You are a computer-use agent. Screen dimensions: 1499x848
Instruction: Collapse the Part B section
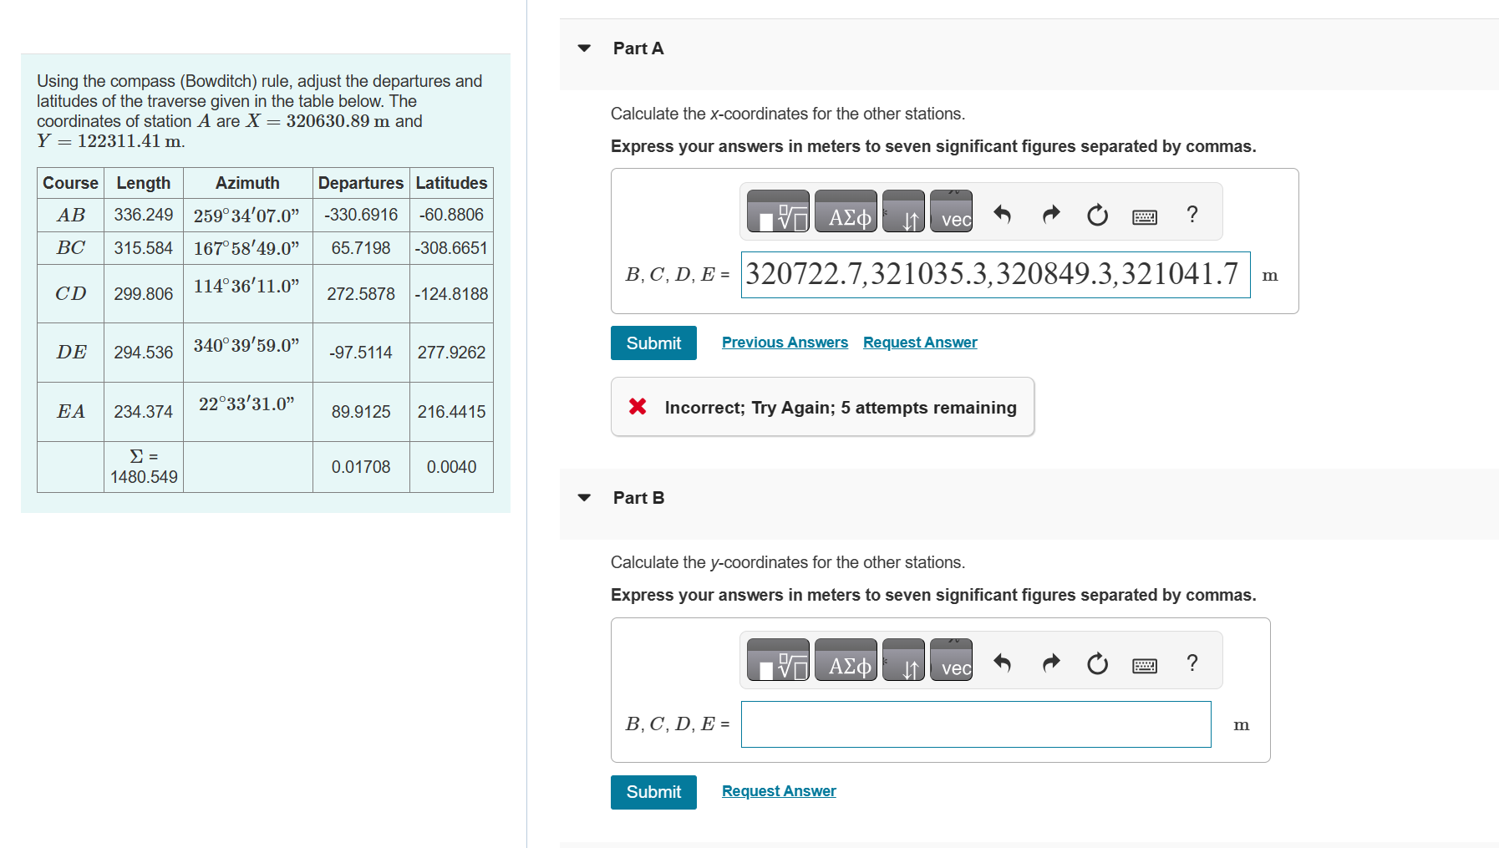pos(582,497)
